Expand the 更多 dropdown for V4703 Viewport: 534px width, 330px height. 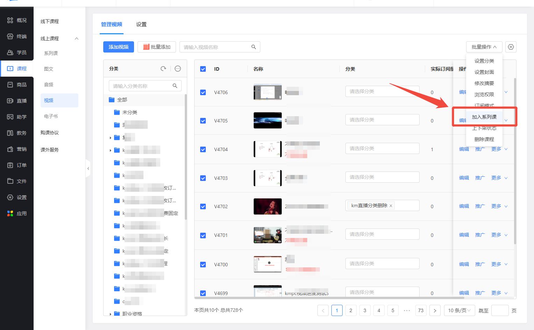(499, 178)
